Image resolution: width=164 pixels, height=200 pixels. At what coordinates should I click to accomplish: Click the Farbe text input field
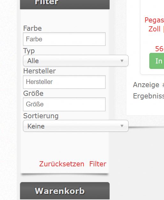[64, 39]
